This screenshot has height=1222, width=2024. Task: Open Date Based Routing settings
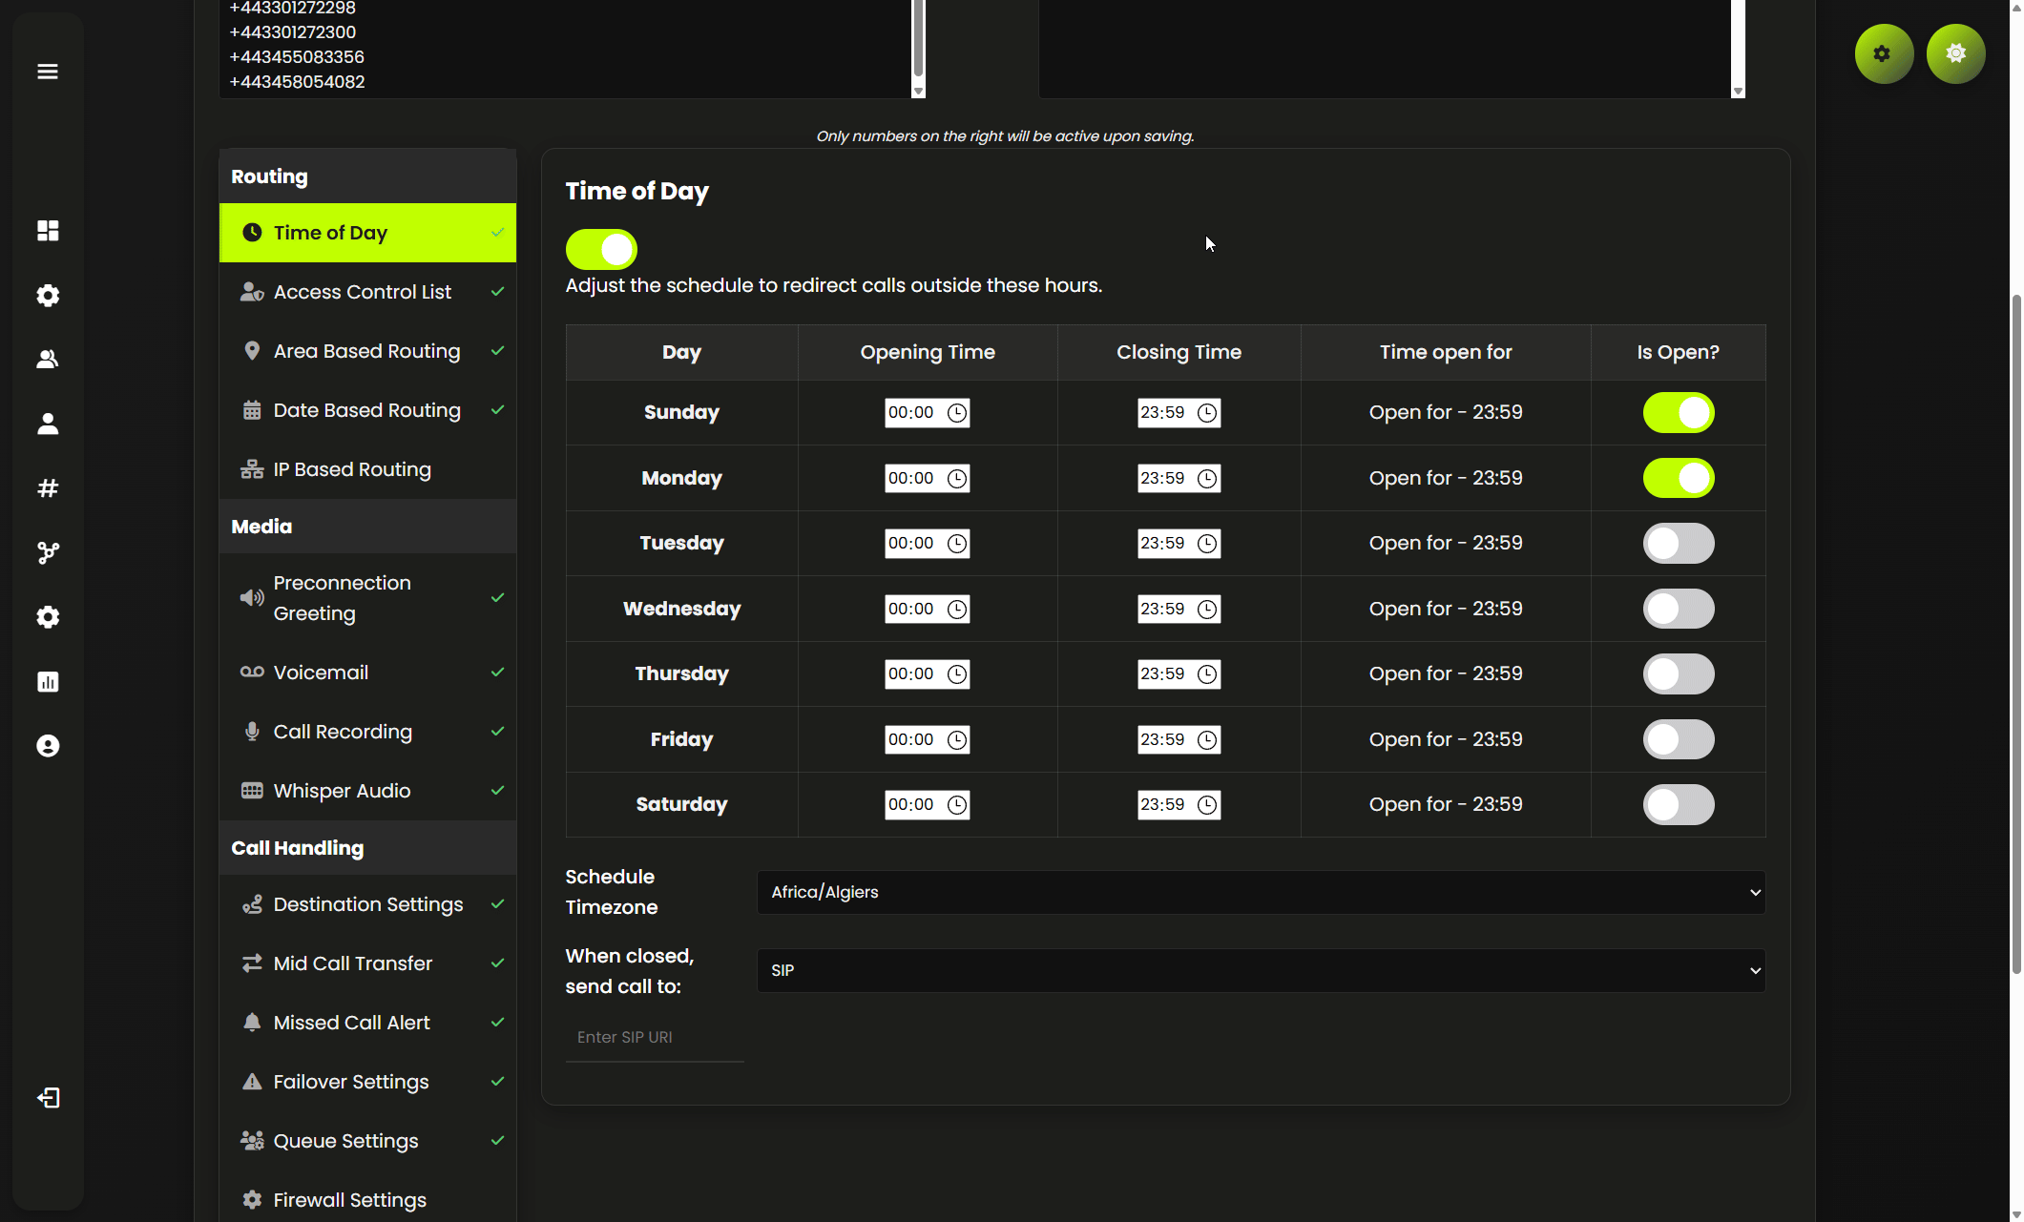pos(367,410)
